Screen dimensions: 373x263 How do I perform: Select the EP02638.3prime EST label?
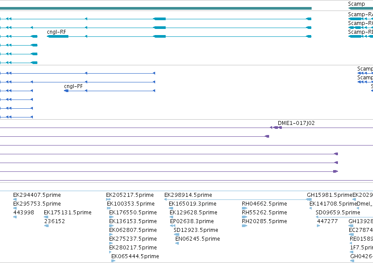coord(192,221)
